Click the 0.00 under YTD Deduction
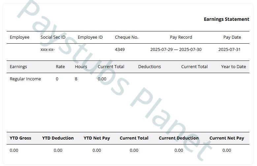Screen dimensions: 257x166 point(58,150)
